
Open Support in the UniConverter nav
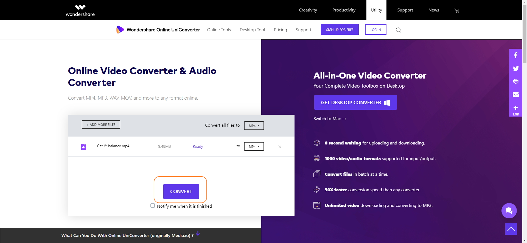[304, 30]
